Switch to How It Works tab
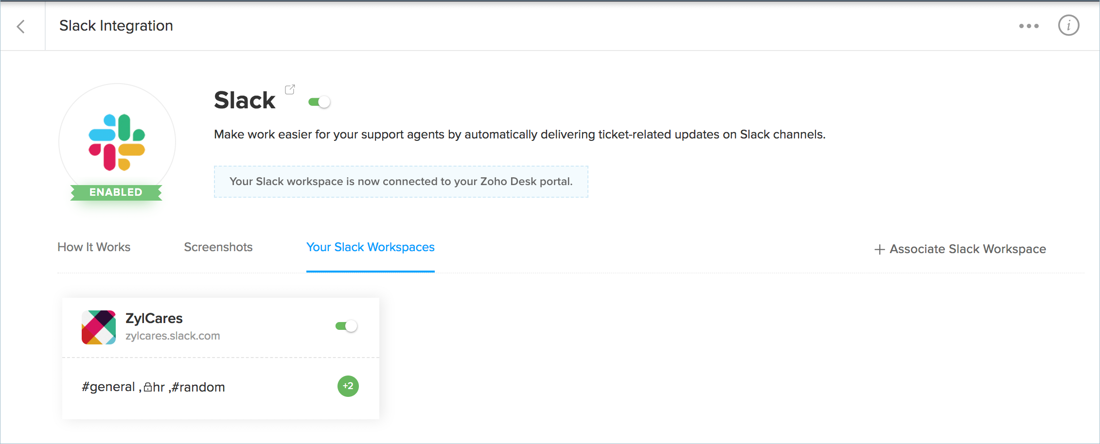This screenshot has width=1100, height=444. (x=94, y=247)
